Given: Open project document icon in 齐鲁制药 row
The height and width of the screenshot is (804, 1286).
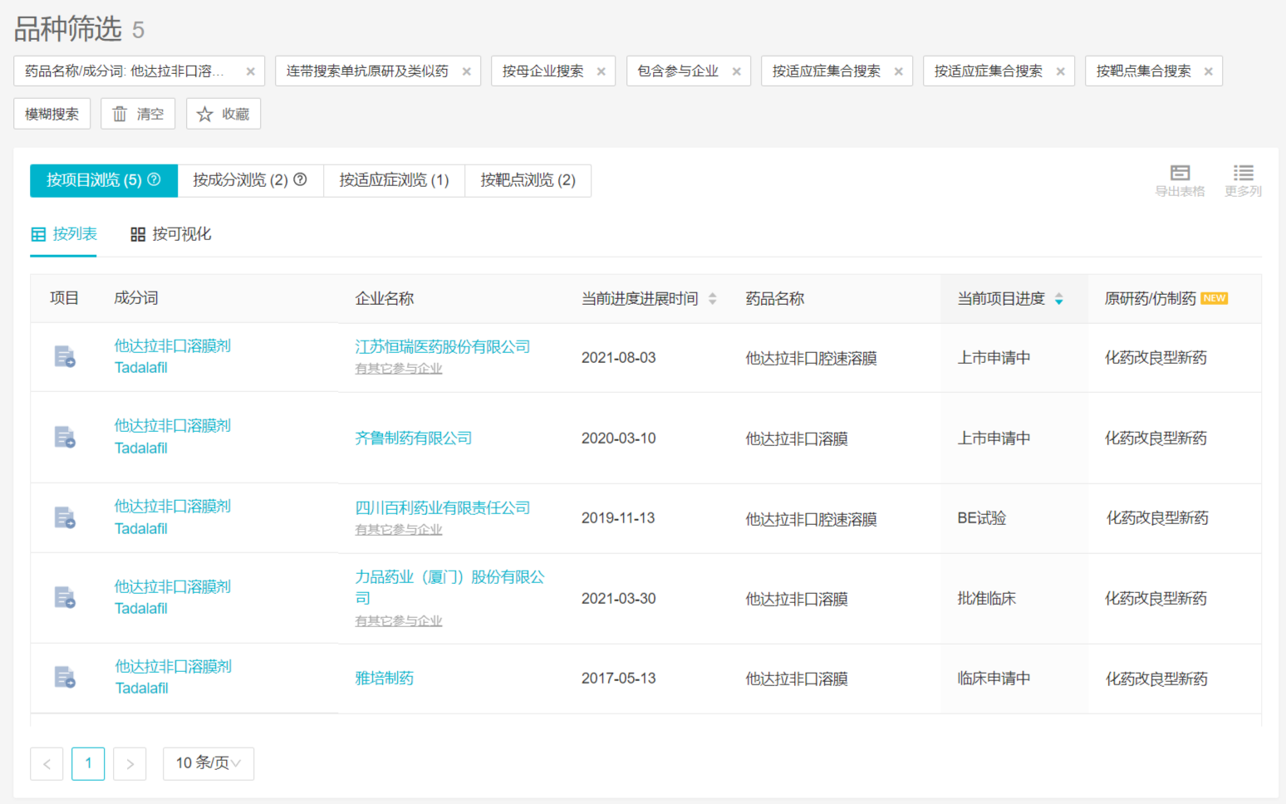Looking at the screenshot, I should pos(65,437).
